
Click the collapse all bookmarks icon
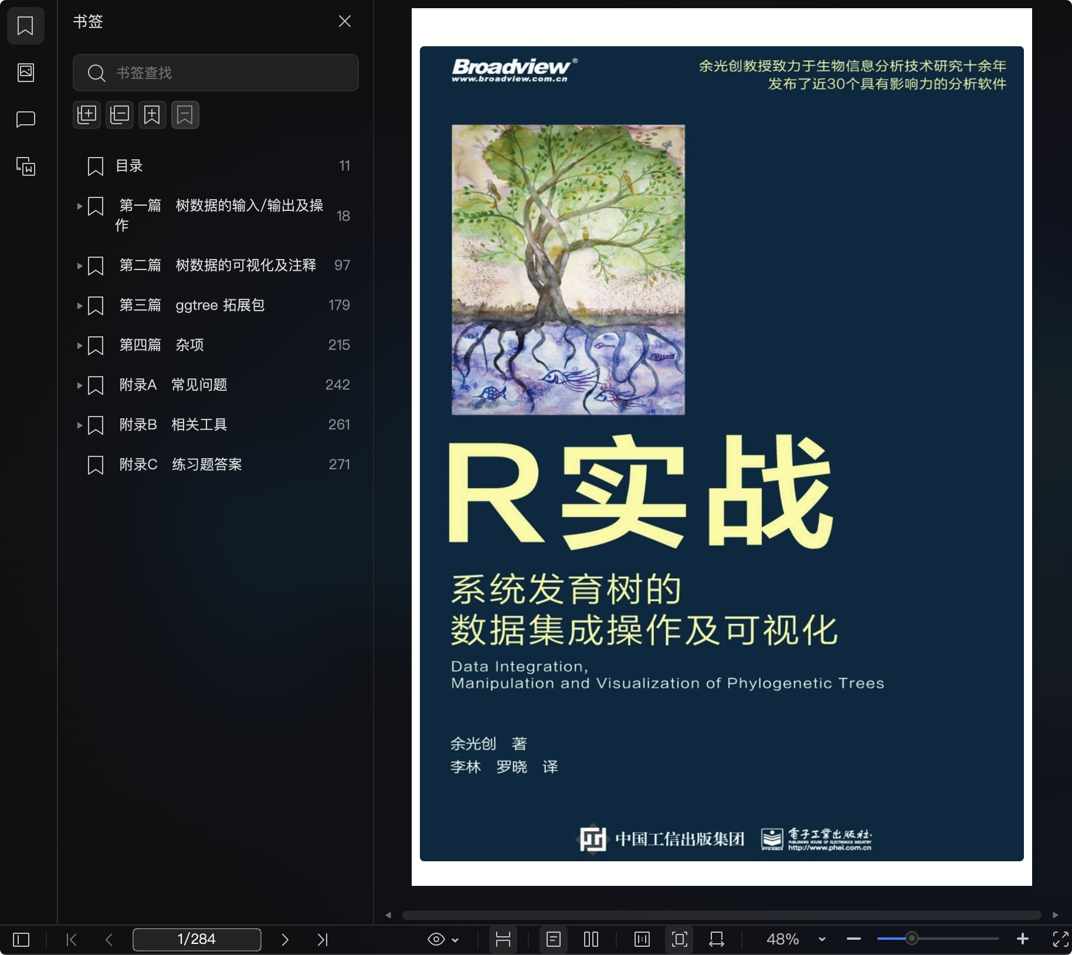pyautogui.click(x=120, y=114)
